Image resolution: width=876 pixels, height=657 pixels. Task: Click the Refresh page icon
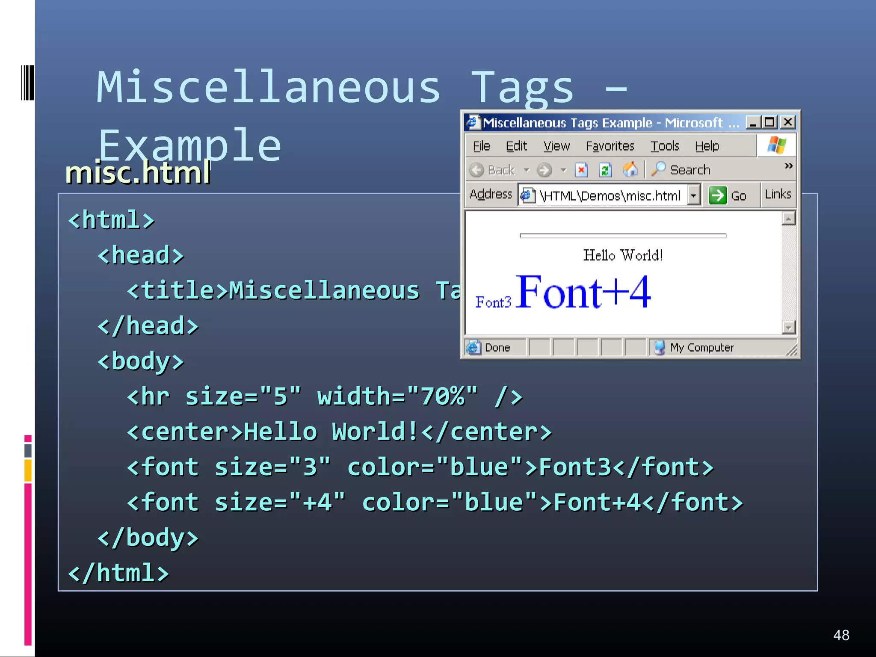605,170
